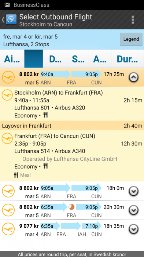The image size is (144, 257).
Task: Tap the ITA app back icon
Action: pos(9,19)
